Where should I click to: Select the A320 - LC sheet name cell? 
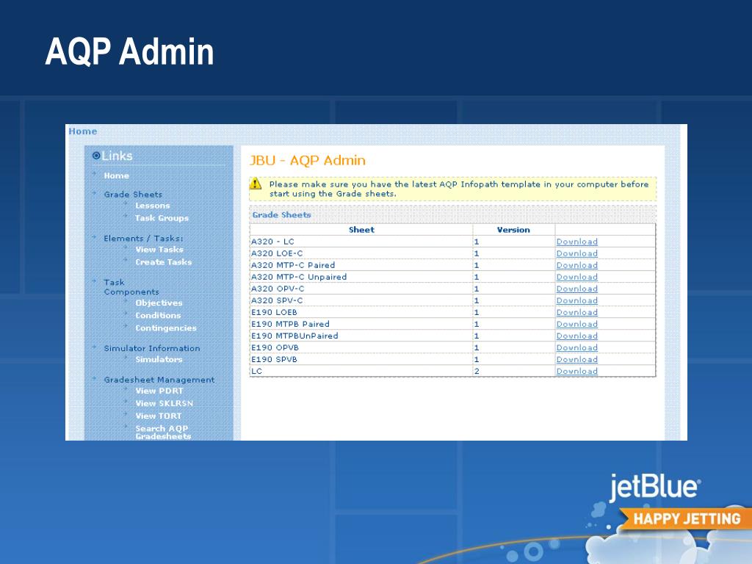[361, 242]
